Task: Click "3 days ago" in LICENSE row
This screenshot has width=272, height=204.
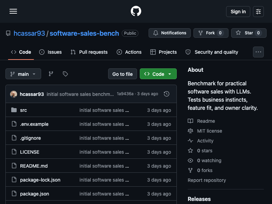Action: [x=159, y=152]
